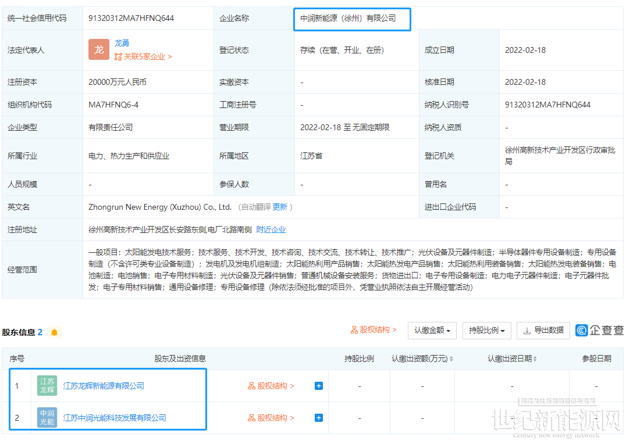Open the 认缴金额 dropdown
This screenshot has height=441, width=626.
tap(432, 330)
